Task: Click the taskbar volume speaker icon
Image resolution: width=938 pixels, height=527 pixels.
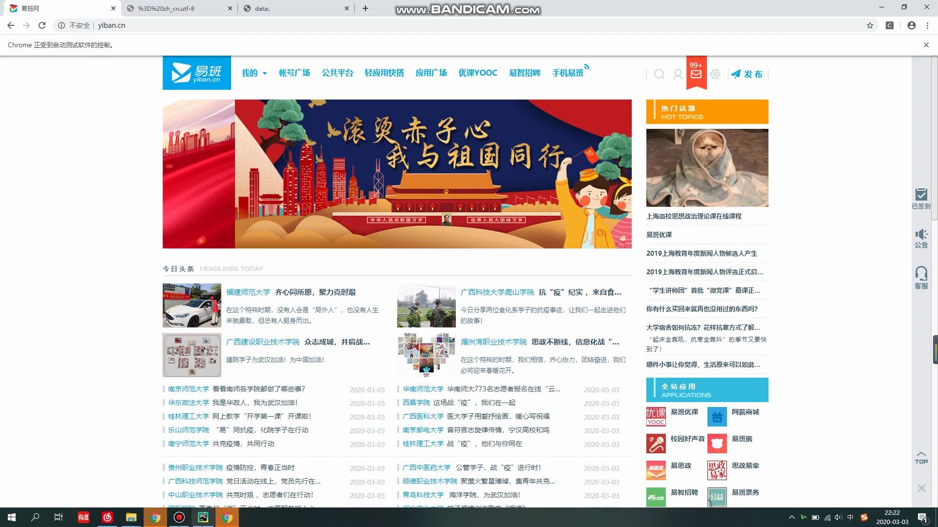Action: pos(838,517)
